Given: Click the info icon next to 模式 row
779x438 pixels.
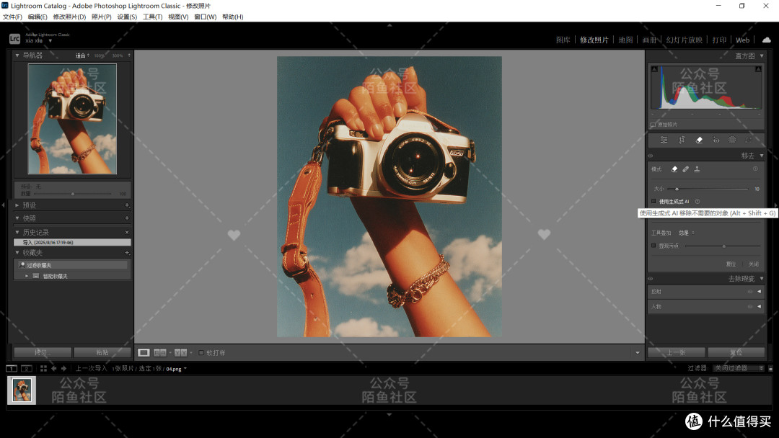Looking at the screenshot, I should coord(755,169).
